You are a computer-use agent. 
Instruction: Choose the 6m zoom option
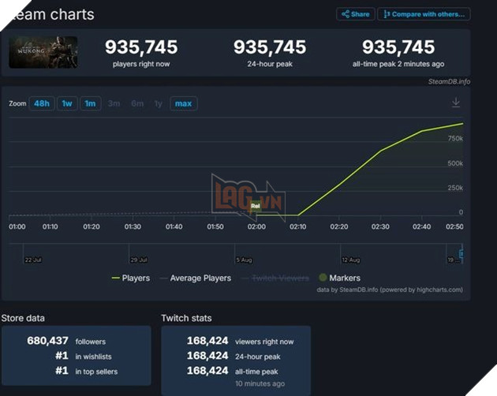[137, 103]
